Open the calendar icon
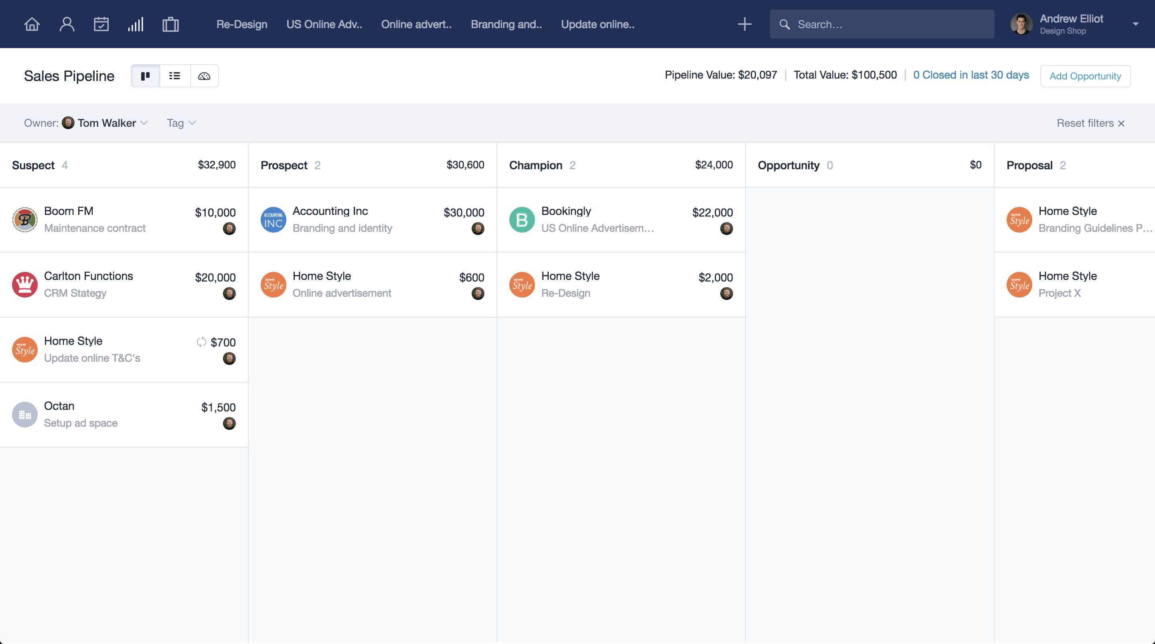The image size is (1155, 644). pyautogui.click(x=101, y=24)
